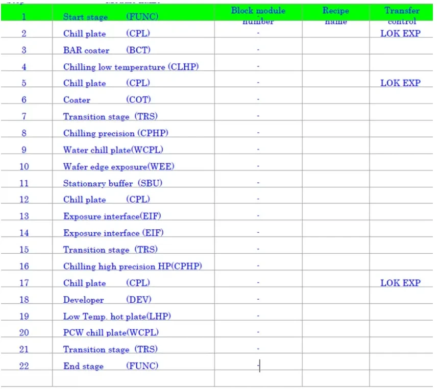Click step number 1 in header row
Viewport: 440px width, 389px height.
tap(24, 17)
